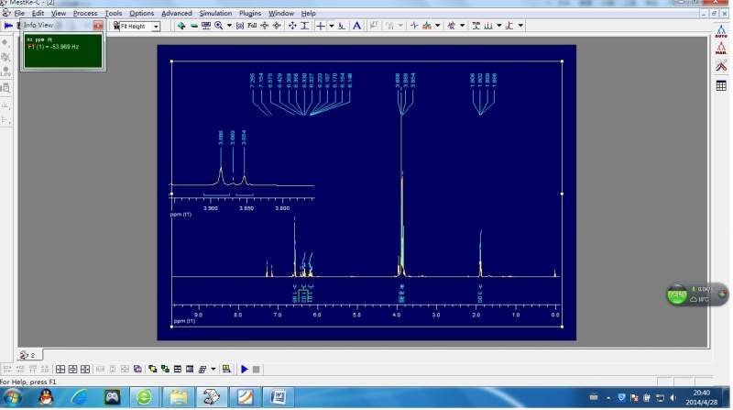Click the second tile layout icon

[72, 370]
